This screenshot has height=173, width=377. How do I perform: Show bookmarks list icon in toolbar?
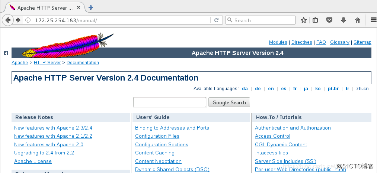pos(315,20)
